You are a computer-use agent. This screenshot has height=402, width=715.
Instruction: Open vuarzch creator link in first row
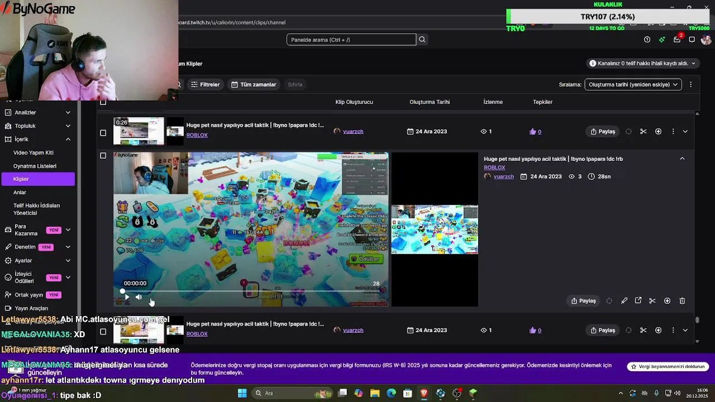tap(353, 132)
